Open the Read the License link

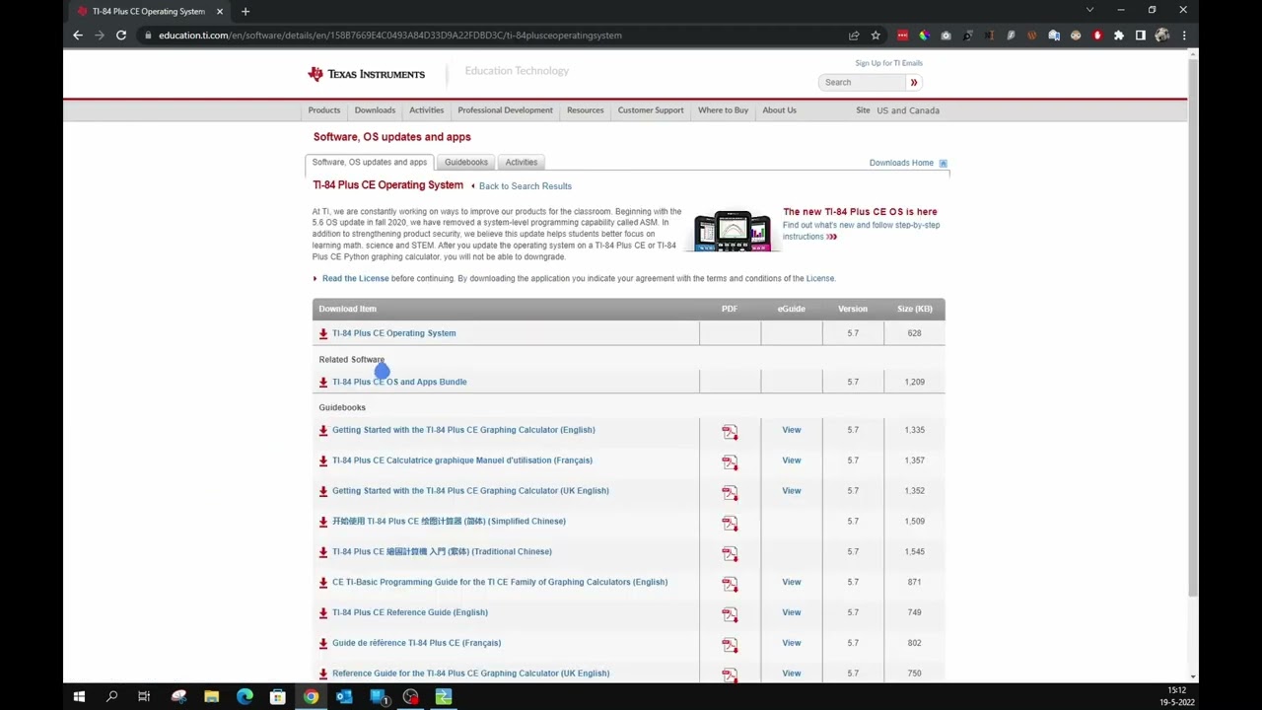pyautogui.click(x=356, y=279)
